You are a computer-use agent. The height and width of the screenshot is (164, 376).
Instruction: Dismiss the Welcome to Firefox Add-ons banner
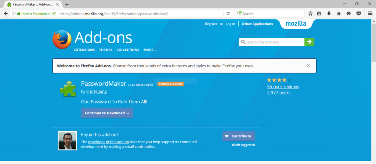[x=308, y=66]
